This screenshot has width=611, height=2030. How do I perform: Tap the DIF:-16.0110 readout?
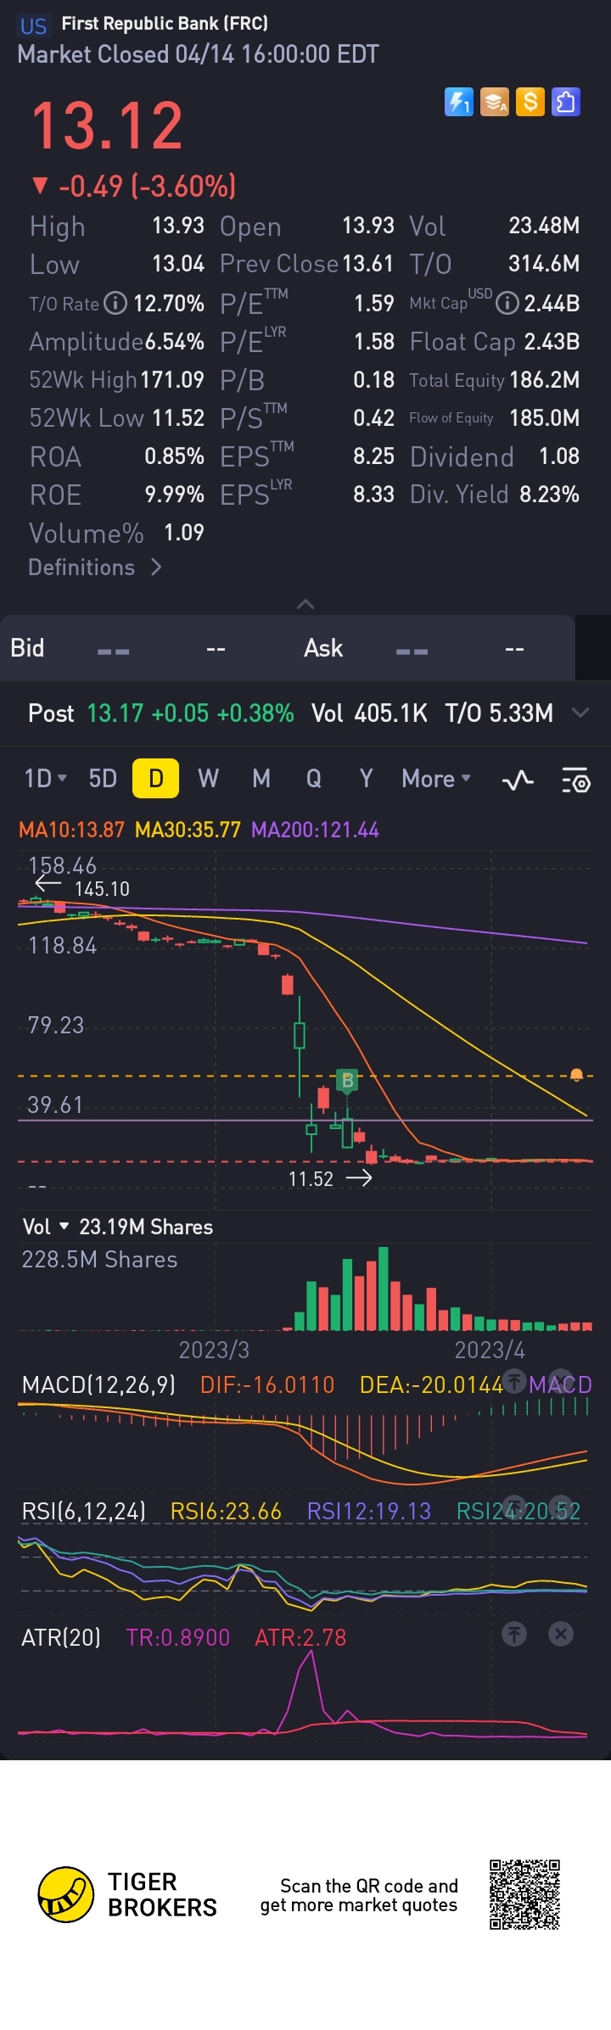click(267, 1385)
